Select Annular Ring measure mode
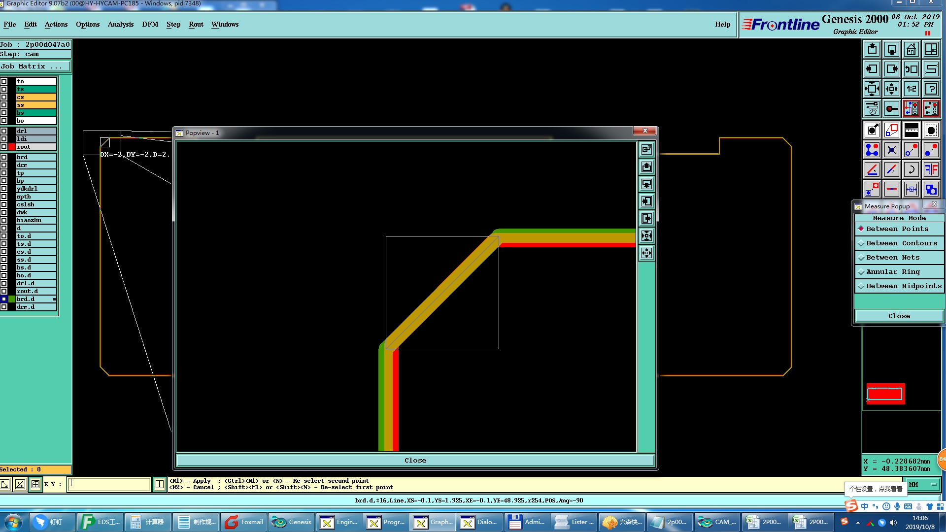This screenshot has width=946, height=532. pyautogui.click(x=892, y=272)
